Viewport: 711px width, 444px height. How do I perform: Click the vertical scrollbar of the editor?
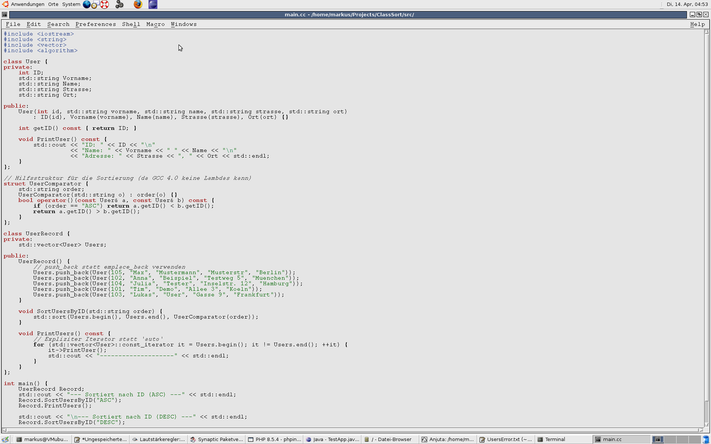tap(706, 228)
